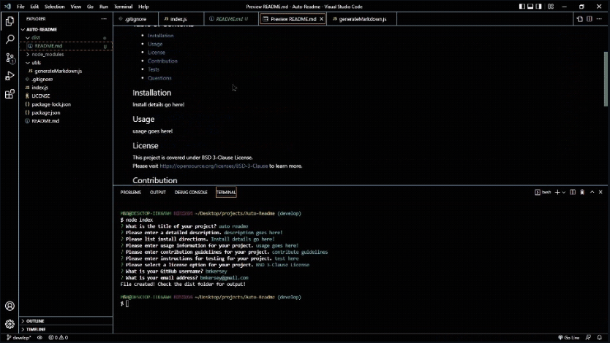The width and height of the screenshot is (610, 343).
Task: Toggle the primary side bar
Action: point(522,7)
